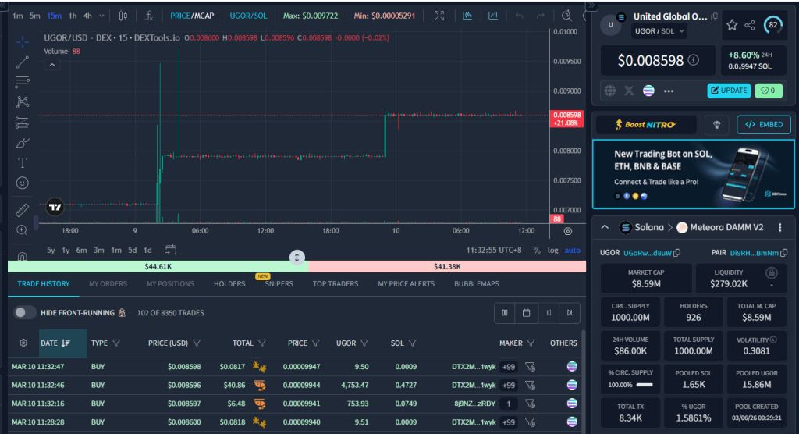Expand the timeframe dropdown arrow
The height and width of the screenshot is (434, 799).
[101, 16]
